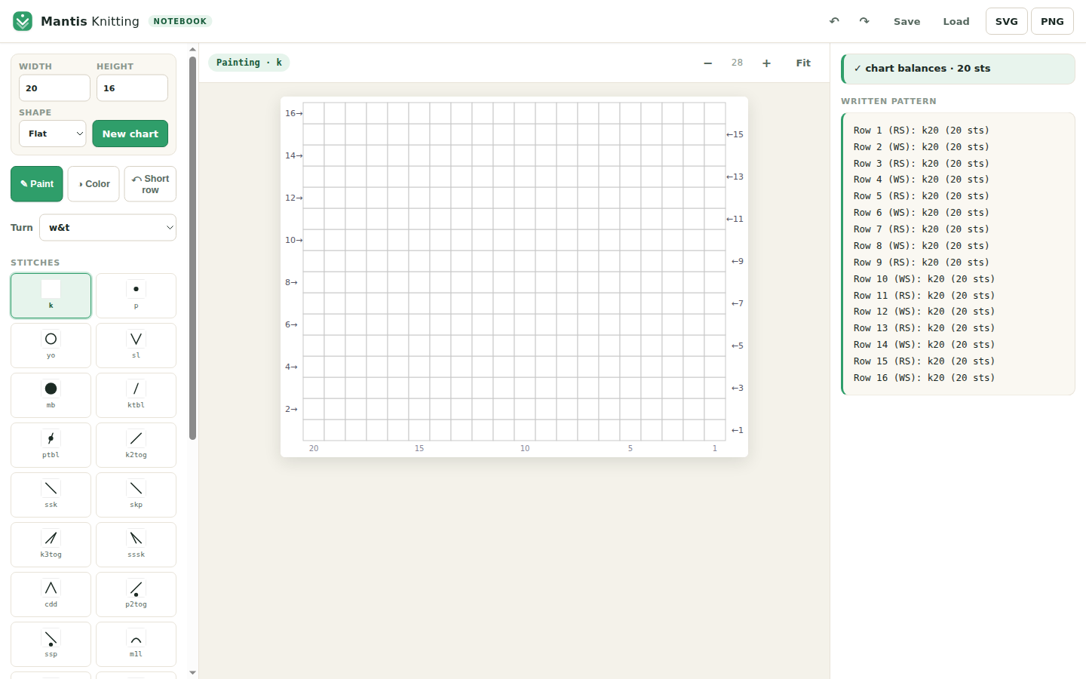1086x679 pixels.
Task: Select the k2tog decrease stitch
Action: click(136, 445)
